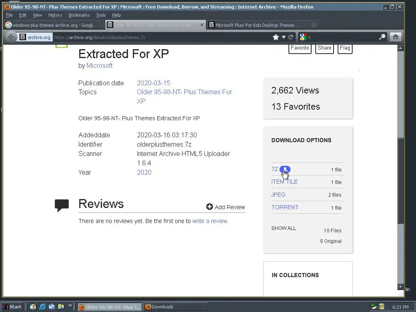Click the '10 Files' count text

pyautogui.click(x=332, y=231)
